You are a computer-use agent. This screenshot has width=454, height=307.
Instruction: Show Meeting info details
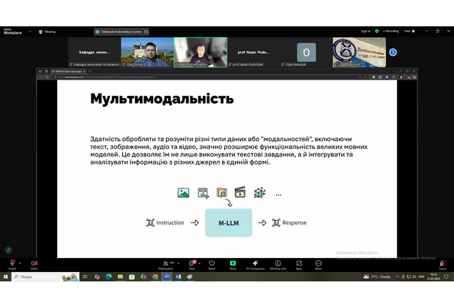click(x=278, y=264)
